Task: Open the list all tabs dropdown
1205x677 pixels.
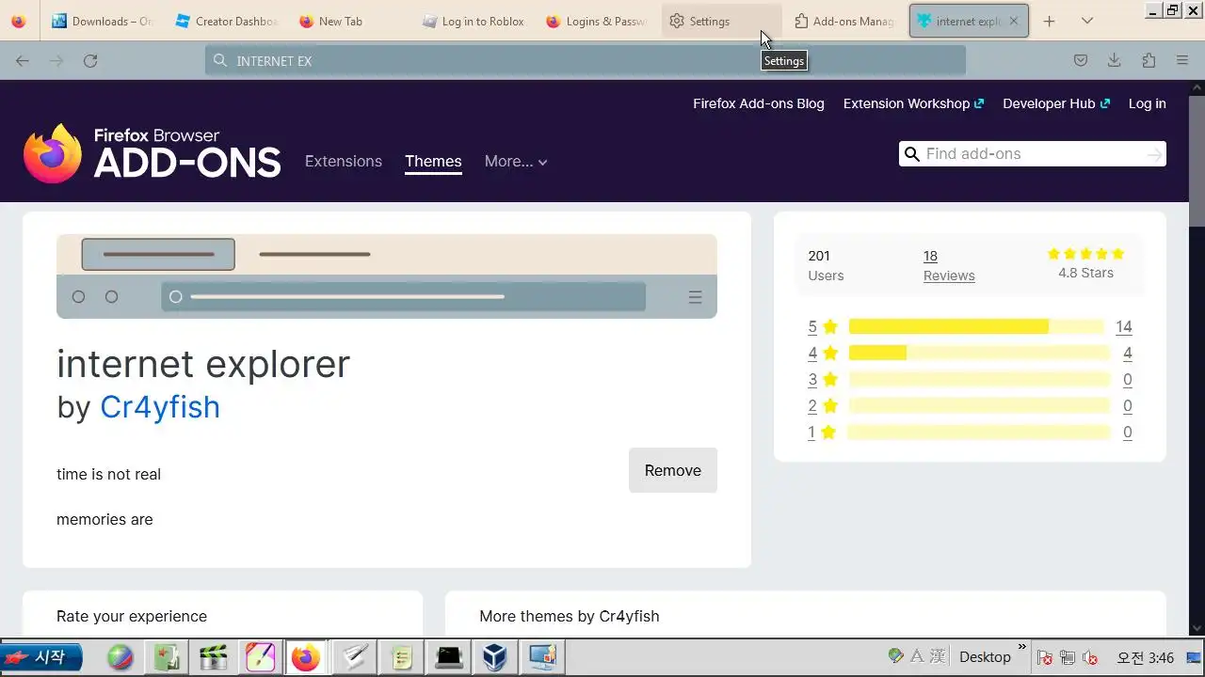Action: pos(1086,21)
